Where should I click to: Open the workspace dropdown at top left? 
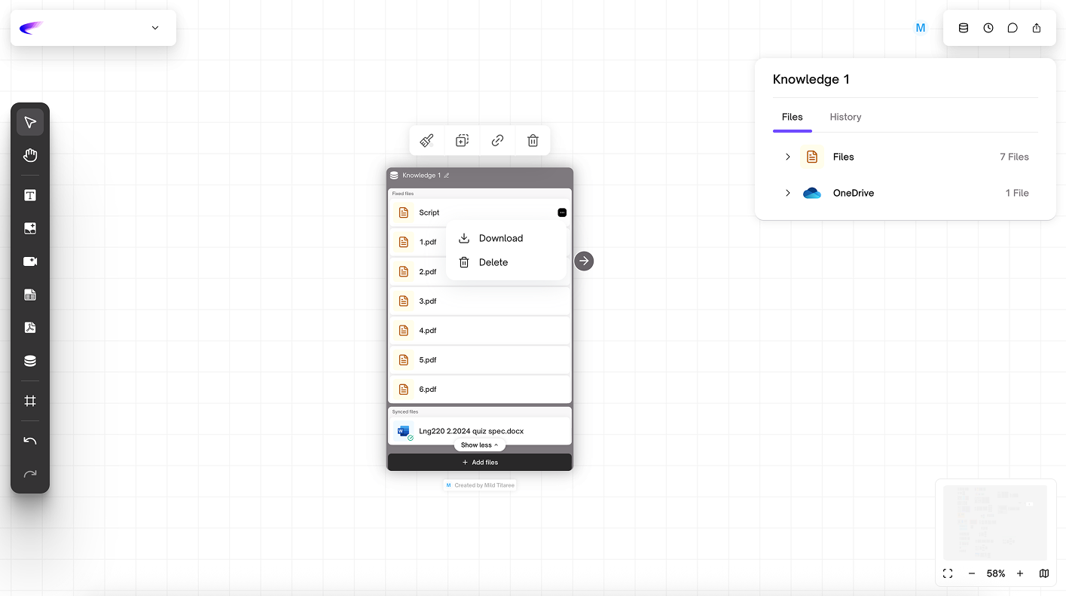[x=155, y=28]
